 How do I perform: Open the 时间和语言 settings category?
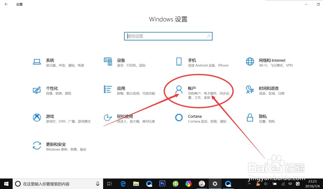265,91
